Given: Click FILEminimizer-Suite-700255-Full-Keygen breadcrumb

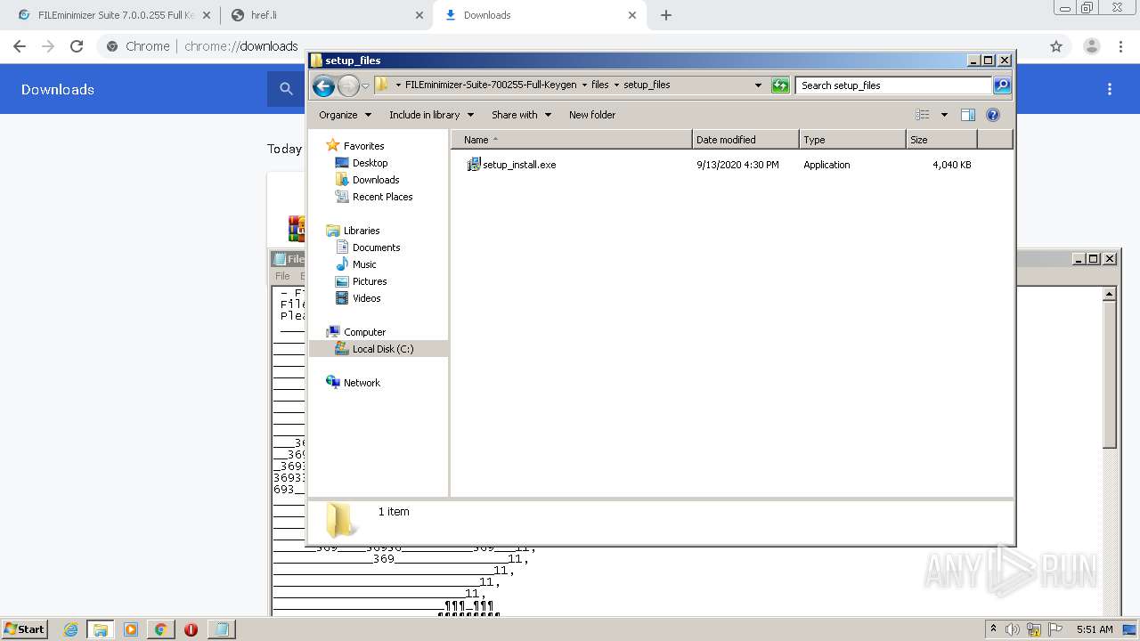Looking at the screenshot, I should click(492, 85).
